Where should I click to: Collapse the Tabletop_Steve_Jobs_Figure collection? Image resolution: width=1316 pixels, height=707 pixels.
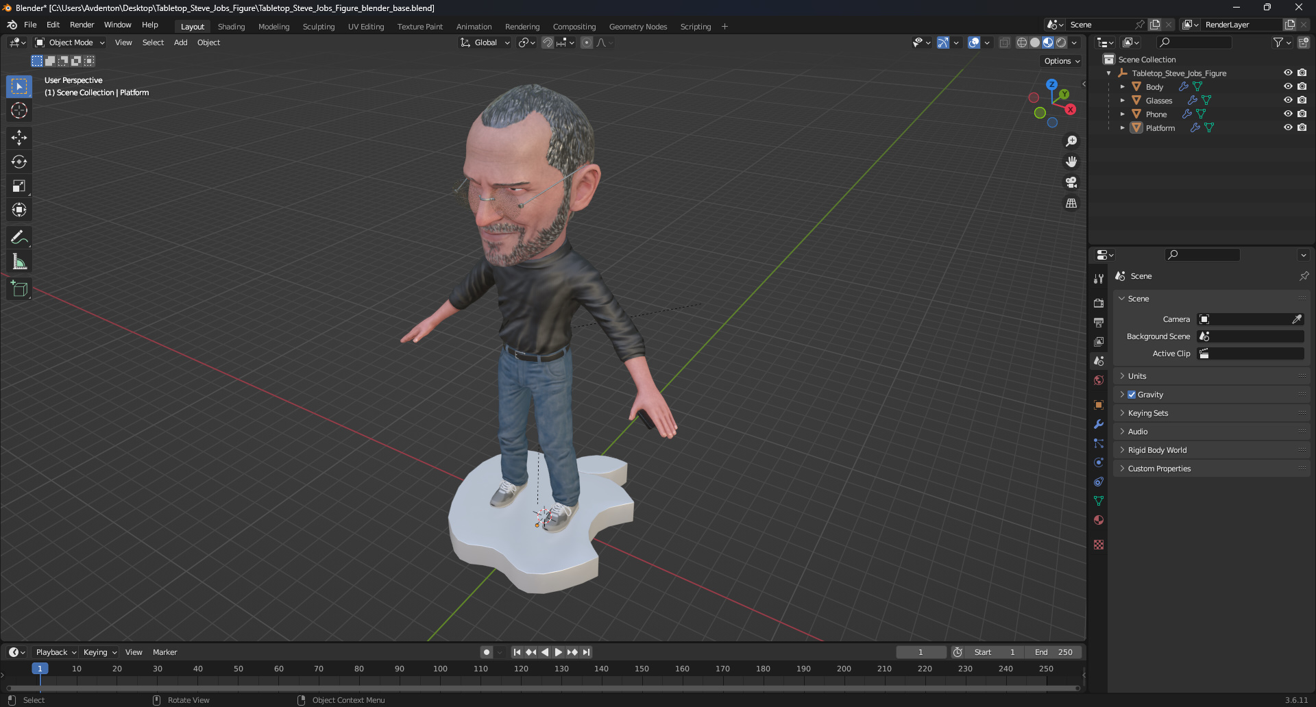pos(1108,73)
